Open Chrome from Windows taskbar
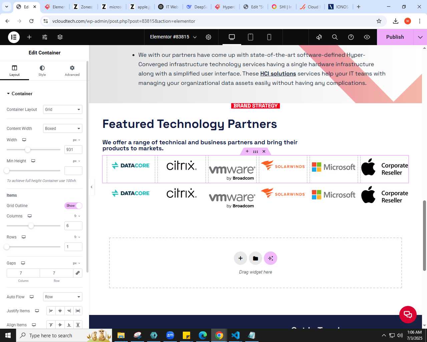 (x=219, y=335)
